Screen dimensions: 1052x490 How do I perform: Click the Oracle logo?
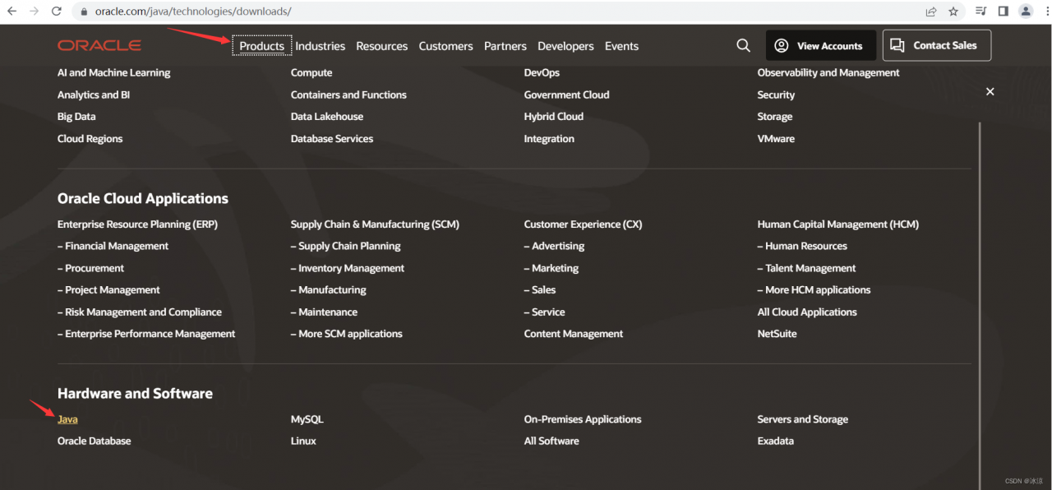click(x=99, y=45)
